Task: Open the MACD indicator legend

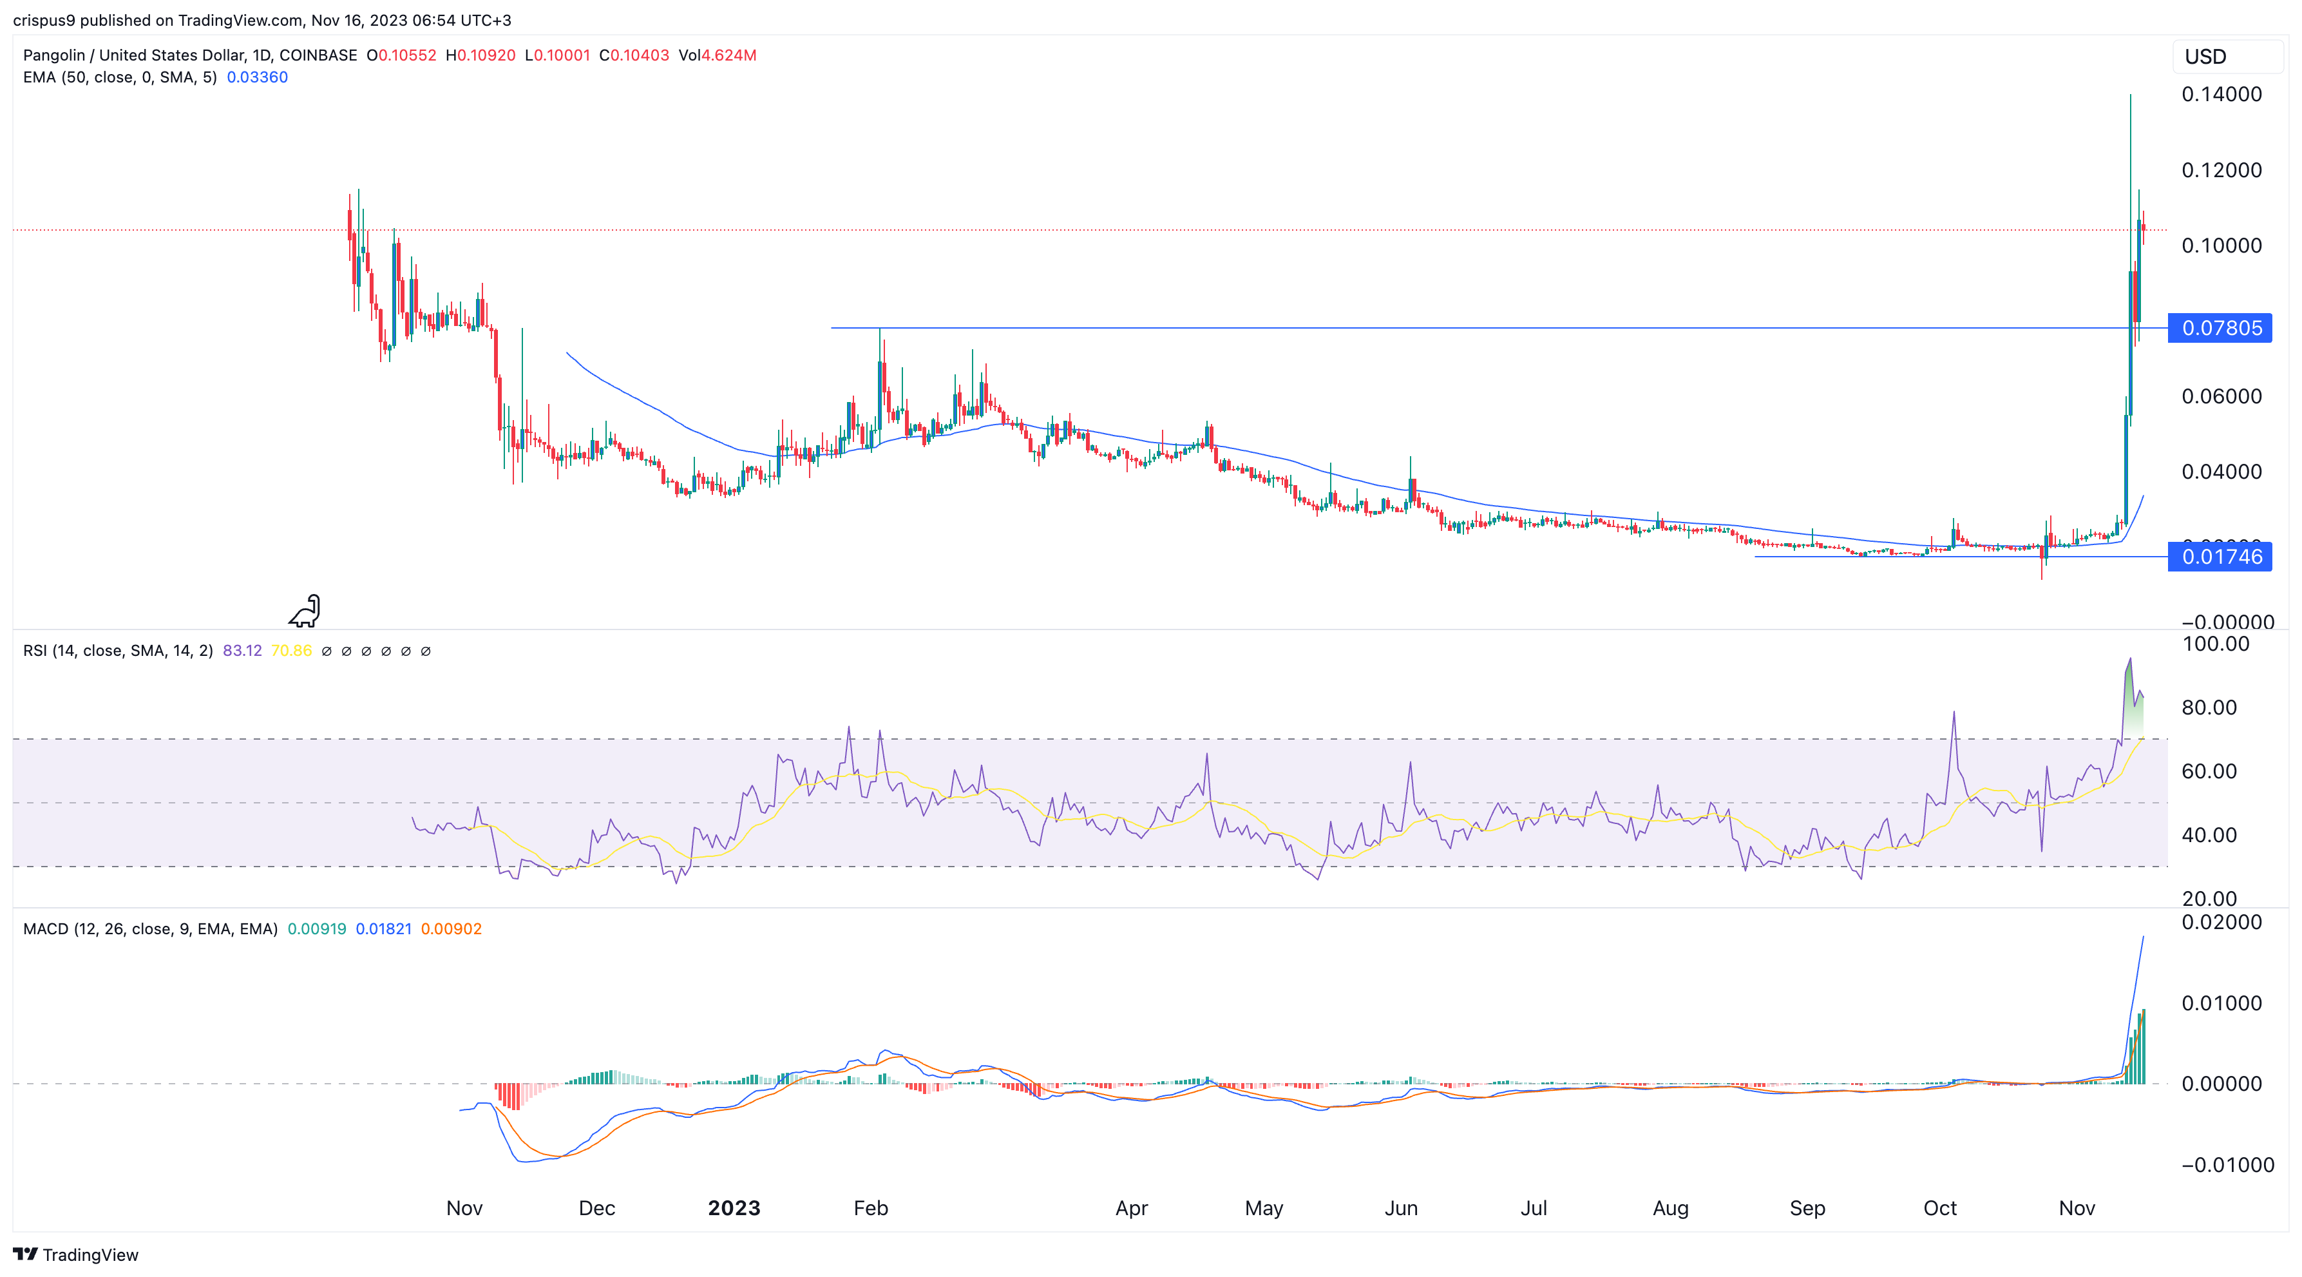Action: (x=149, y=928)
